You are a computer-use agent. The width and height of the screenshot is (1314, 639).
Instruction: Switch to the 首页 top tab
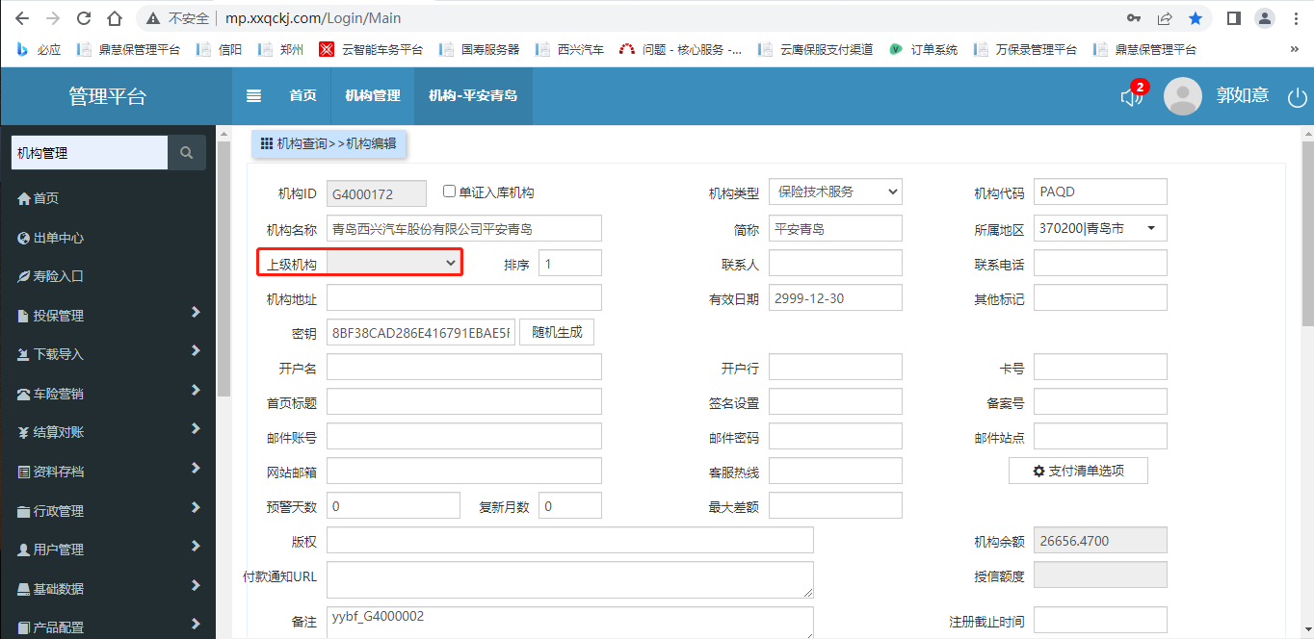pyautogui.click(x=302, y=96)
